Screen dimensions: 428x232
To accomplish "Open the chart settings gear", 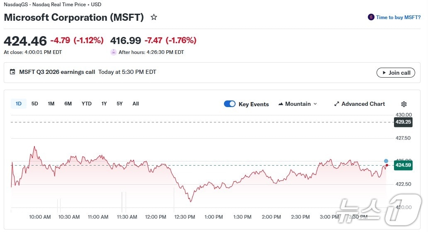I will pos(404,104).
